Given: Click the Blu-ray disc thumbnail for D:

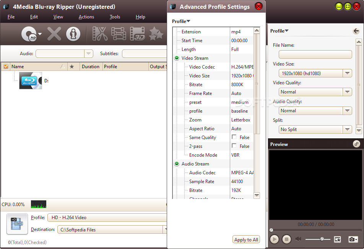Looking at the screenshot, I should [31, 81].
